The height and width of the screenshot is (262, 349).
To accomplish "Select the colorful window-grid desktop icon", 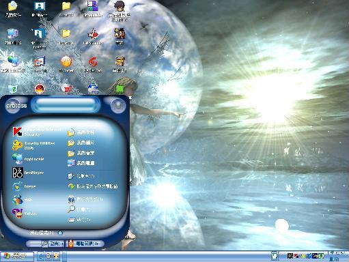I will [93, 9].
